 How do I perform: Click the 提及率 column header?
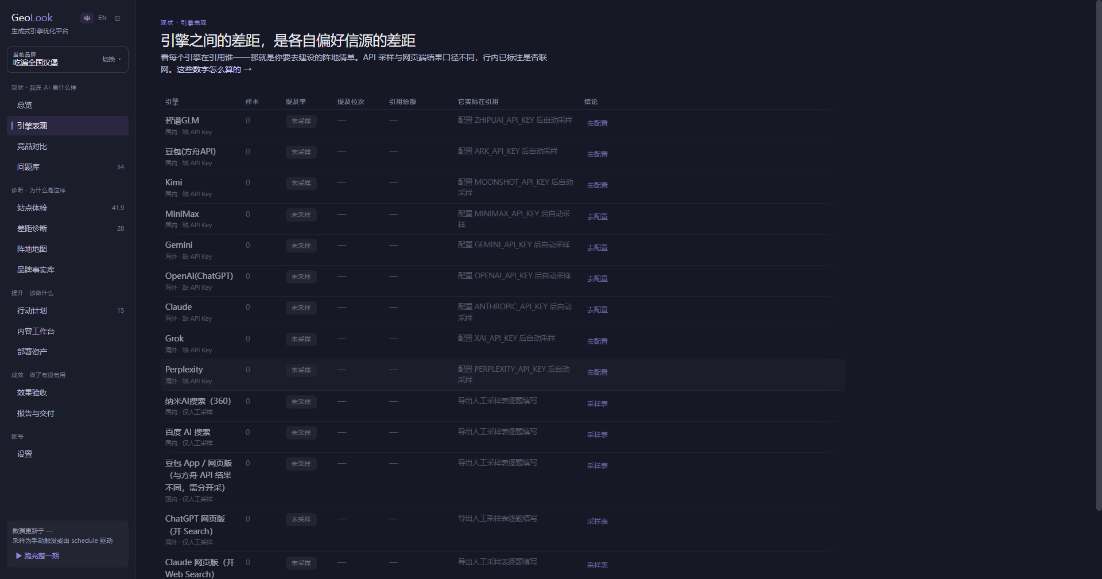[x=296, y=102]
